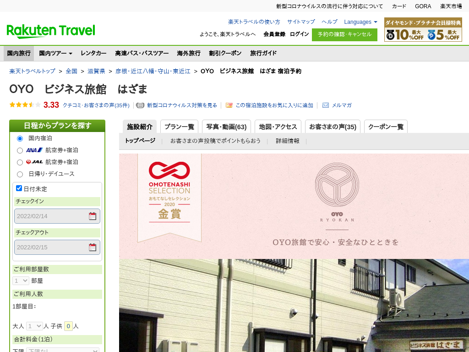
Task: Click the 旅行ガイド navigation item
Action: (x=263, y=53)
